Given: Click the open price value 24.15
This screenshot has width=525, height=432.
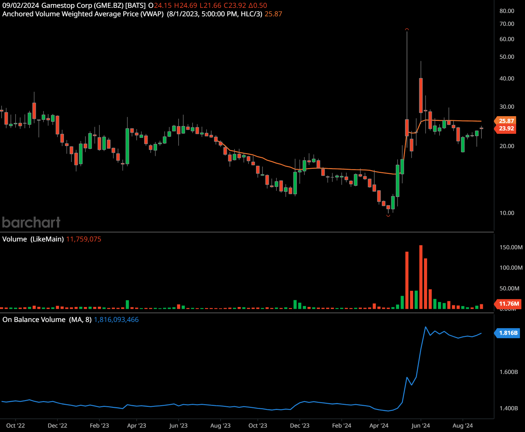Looking at the screenshot, I should pos(163,5).
